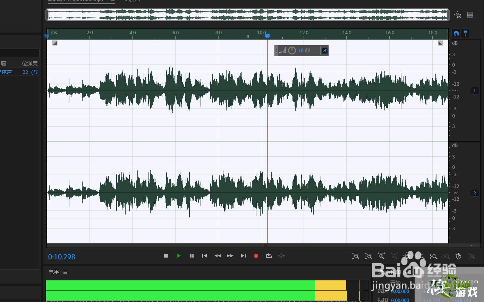Screen dimensions: 484x302
Task: Pause the audio playback
Action: coord(192,256)
